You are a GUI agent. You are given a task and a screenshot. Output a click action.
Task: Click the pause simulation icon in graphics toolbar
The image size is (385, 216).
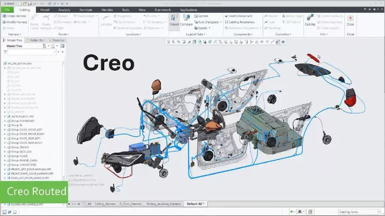(x=262, y=42)
